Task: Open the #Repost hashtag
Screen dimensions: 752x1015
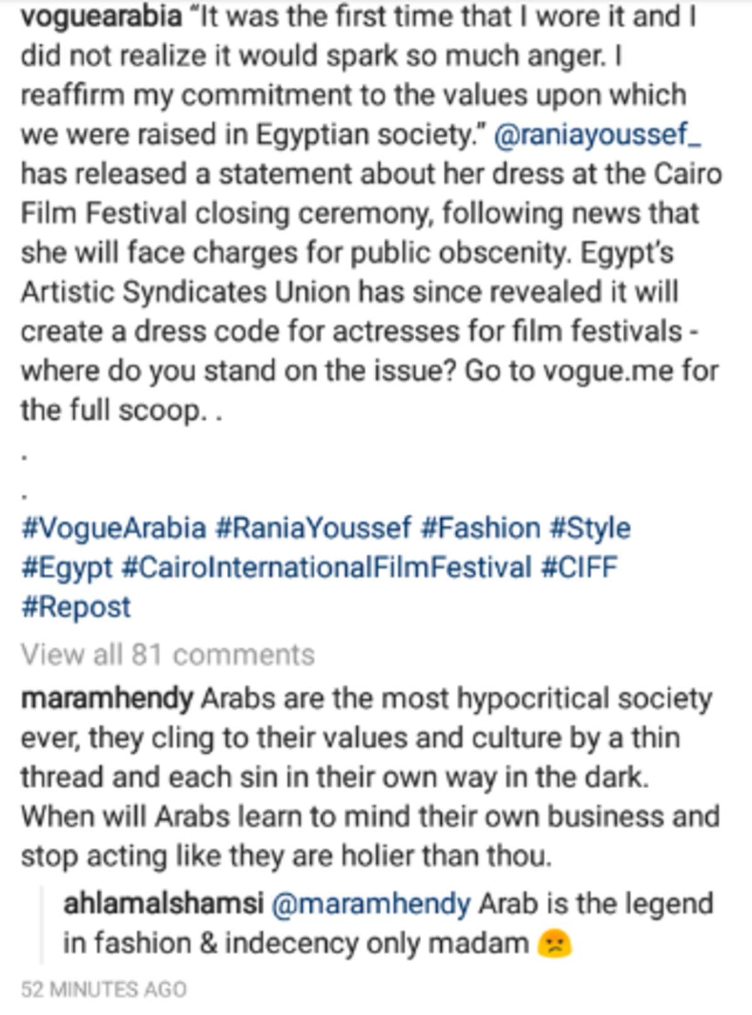Action: pos(76,608)
